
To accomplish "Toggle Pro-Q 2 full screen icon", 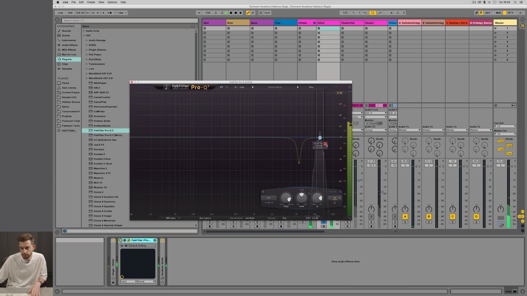I will (x=349, y=87).
